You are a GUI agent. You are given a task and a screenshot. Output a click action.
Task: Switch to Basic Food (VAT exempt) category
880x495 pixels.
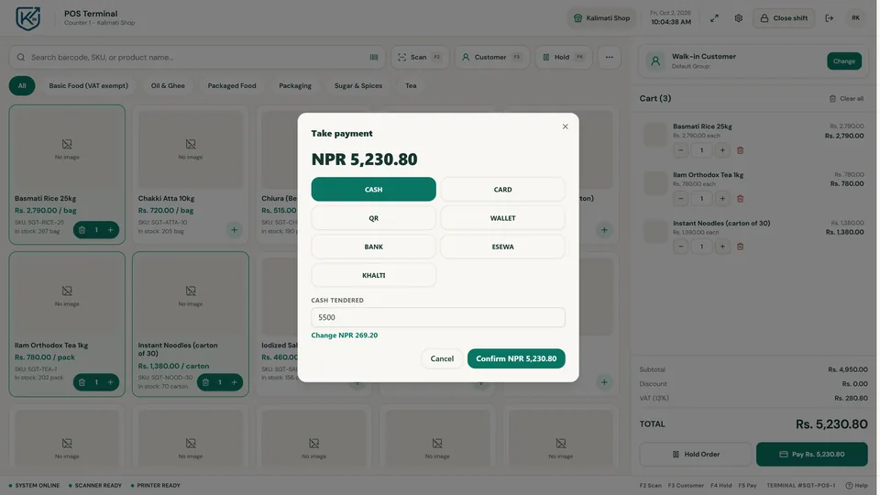[x=88, y=86]
